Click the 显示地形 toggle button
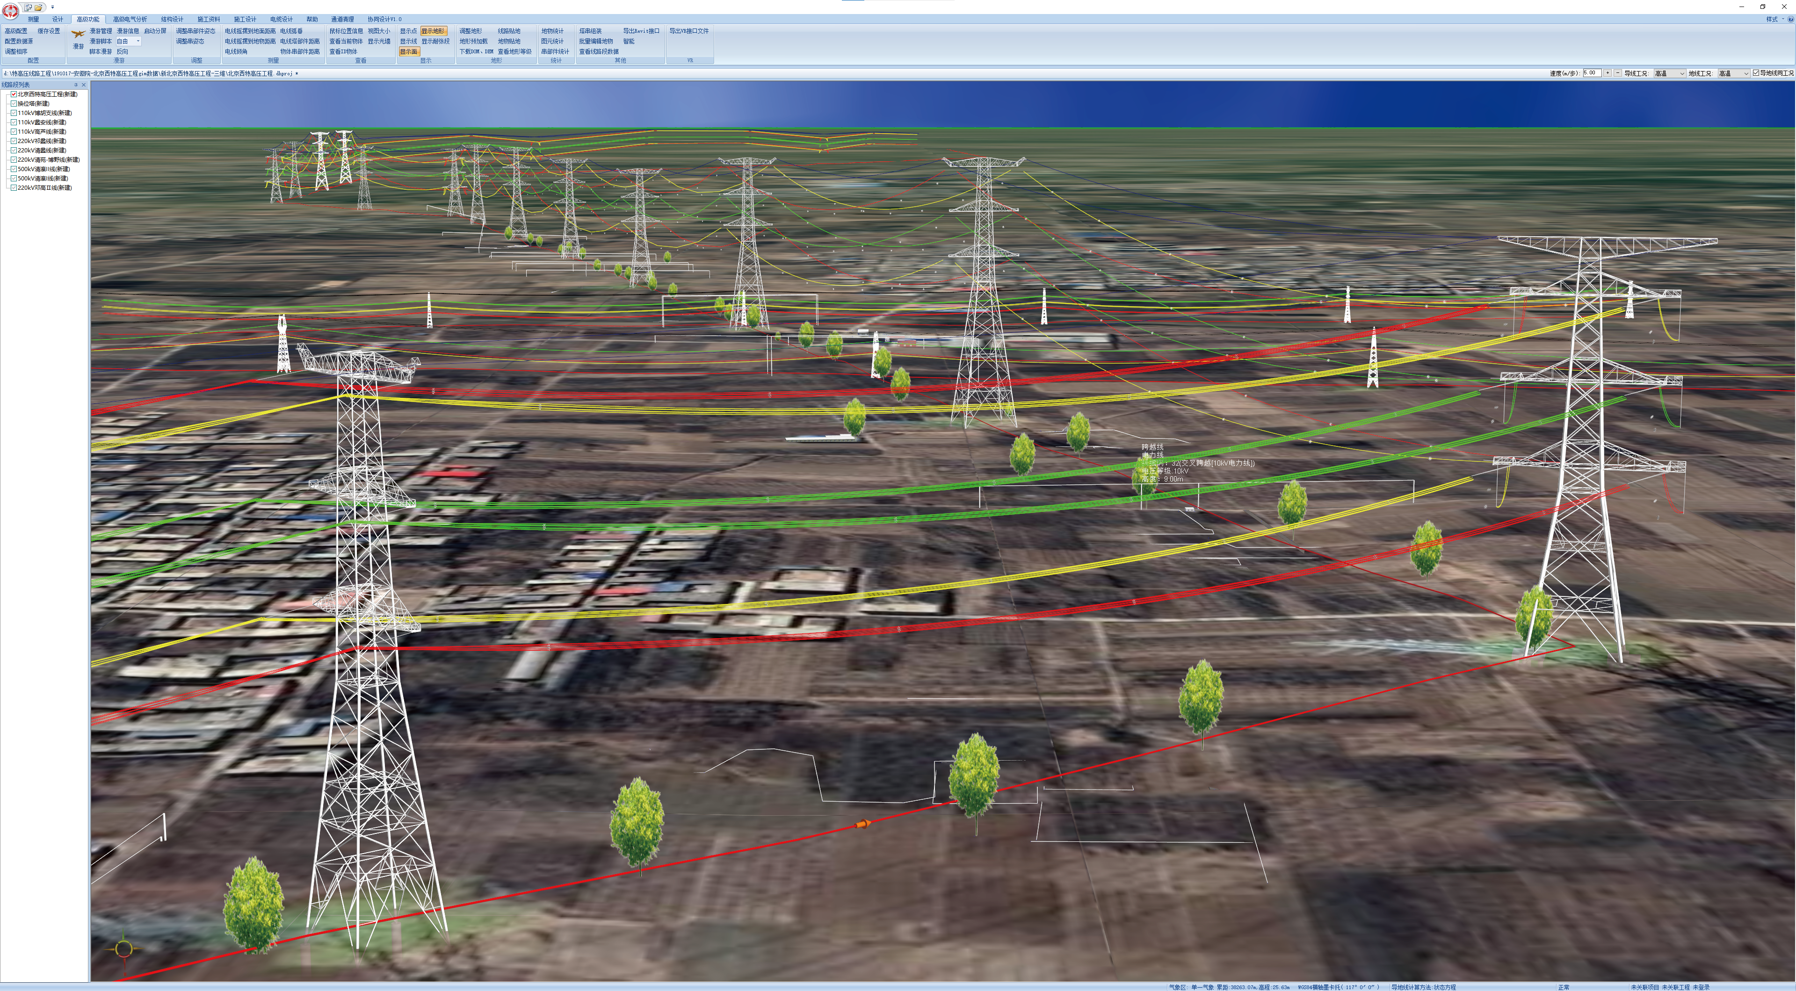This screenshot has width=1796, height=991. [x=433, y=31]
